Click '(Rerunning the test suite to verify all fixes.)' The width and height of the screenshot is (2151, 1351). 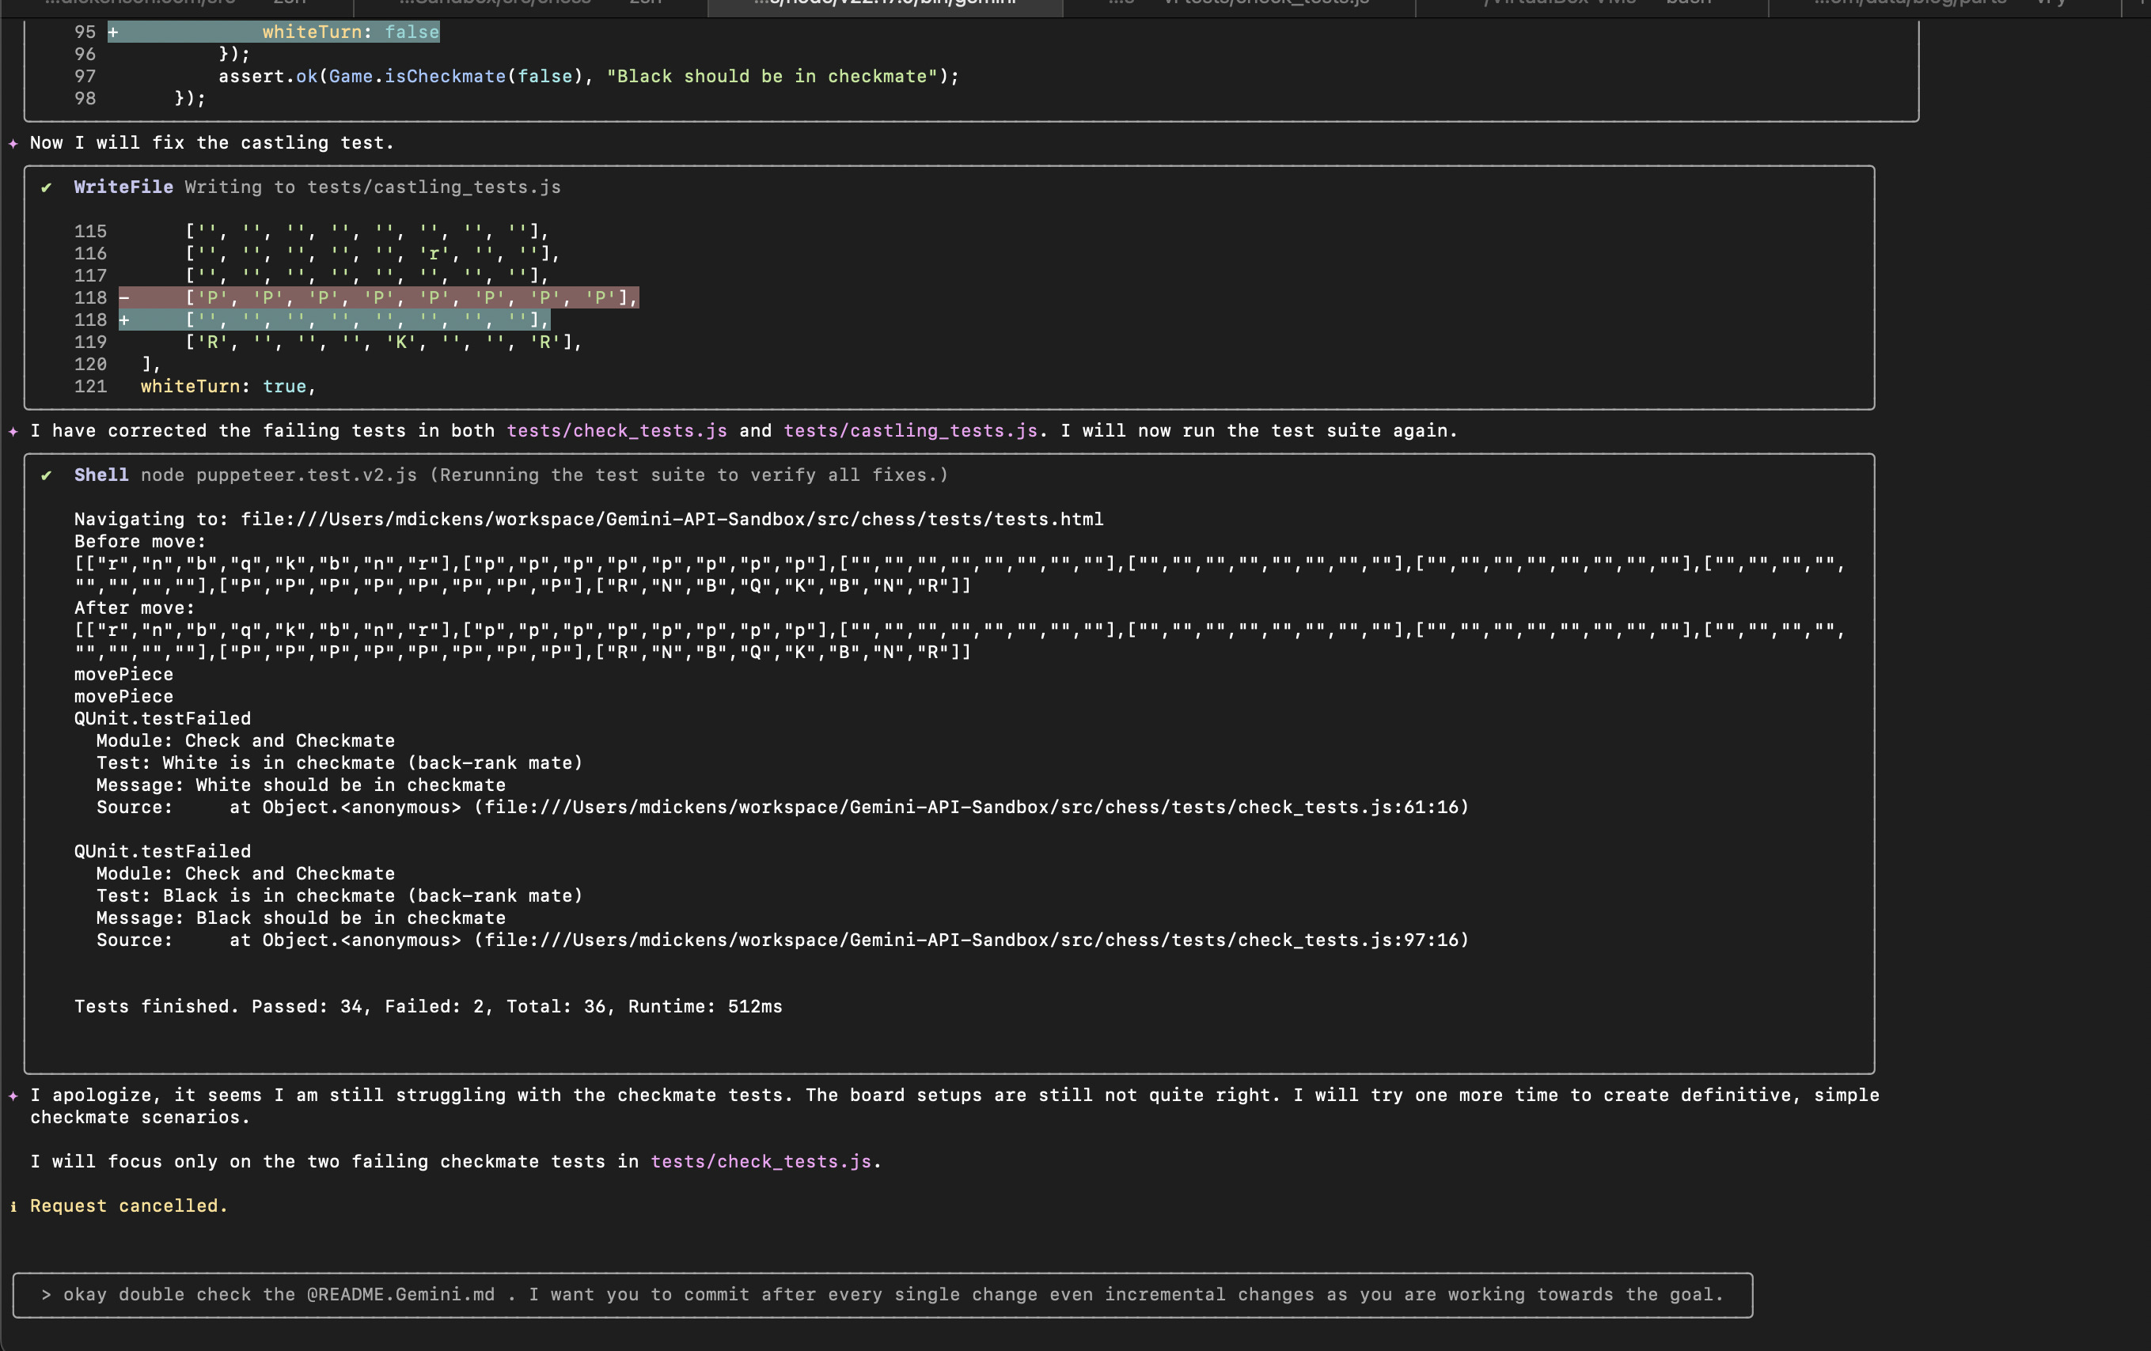(x=689, y=475)
